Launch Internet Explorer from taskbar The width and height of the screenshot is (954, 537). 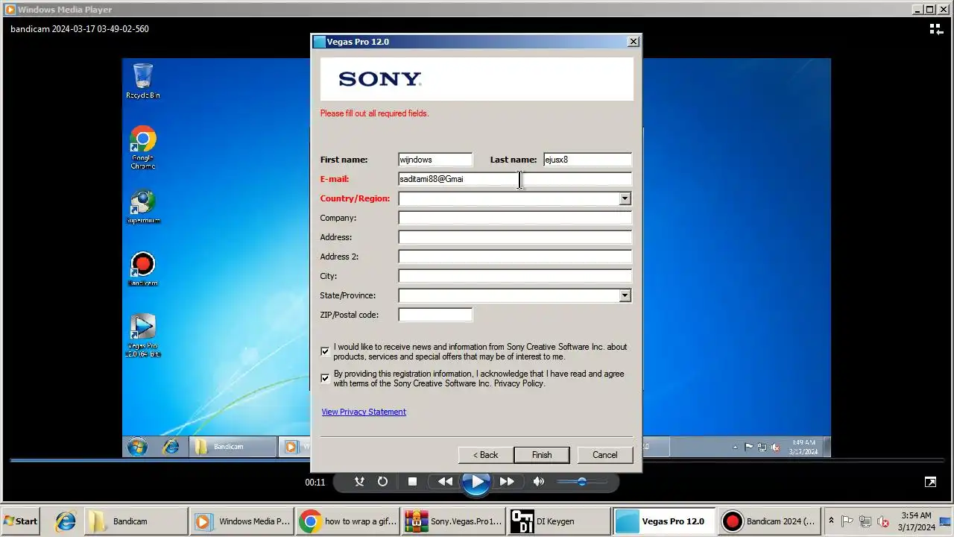(66, 521)
